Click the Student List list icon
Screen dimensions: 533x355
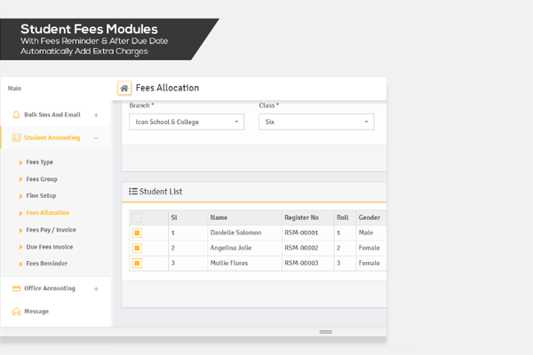pos(133,191)
